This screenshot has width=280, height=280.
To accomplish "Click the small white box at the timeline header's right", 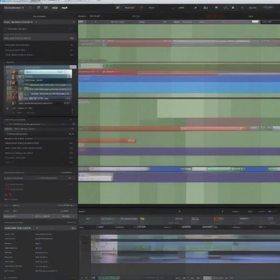I will point(255,21).
